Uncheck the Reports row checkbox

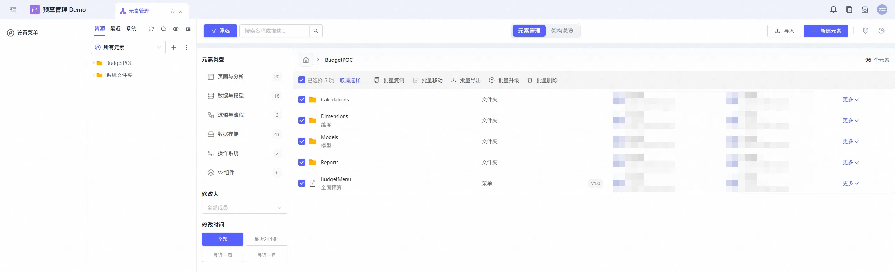point(302,163)
